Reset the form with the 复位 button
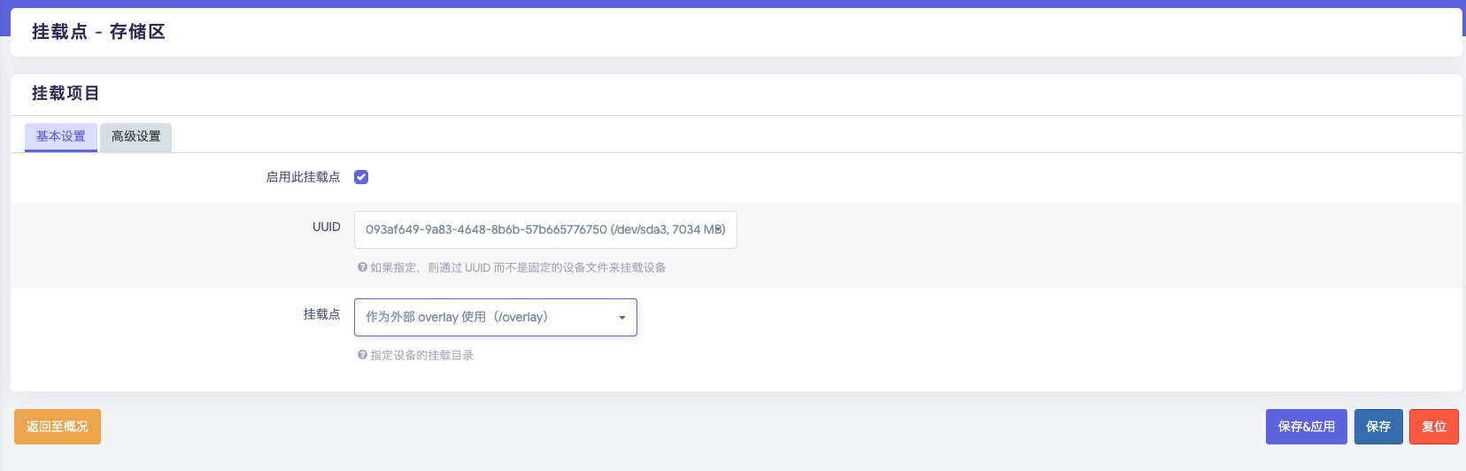The image size is (1466, 471). (x=1434, y=427)
